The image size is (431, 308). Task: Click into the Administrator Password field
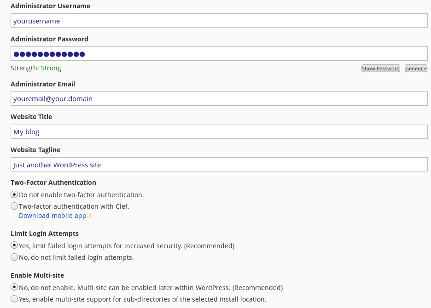click(x=219, y=53)
